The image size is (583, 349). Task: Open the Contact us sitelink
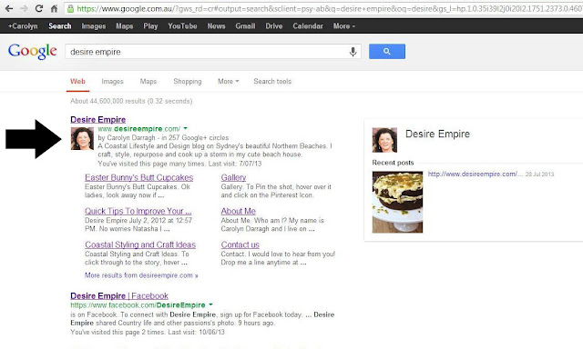click(x=240, y=244)
